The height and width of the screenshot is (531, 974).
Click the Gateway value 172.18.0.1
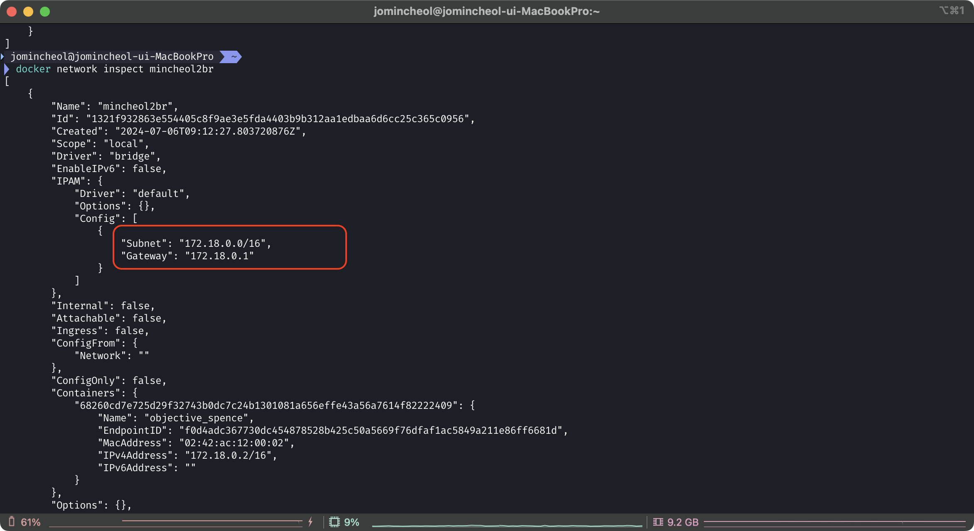[219, 256]
